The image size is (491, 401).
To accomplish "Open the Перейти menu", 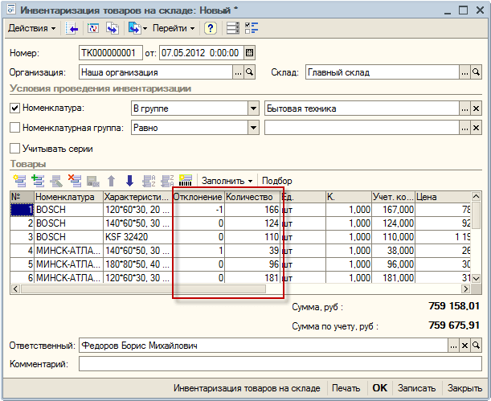I will pyautogui.click(x=174, y=28).
